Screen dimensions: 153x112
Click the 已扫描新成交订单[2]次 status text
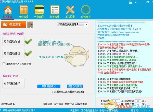click(x=50, y=42)
